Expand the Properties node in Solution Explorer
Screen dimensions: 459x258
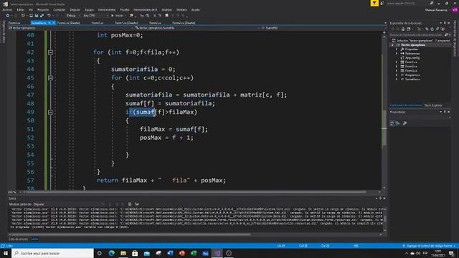click(x=397, y=49)
